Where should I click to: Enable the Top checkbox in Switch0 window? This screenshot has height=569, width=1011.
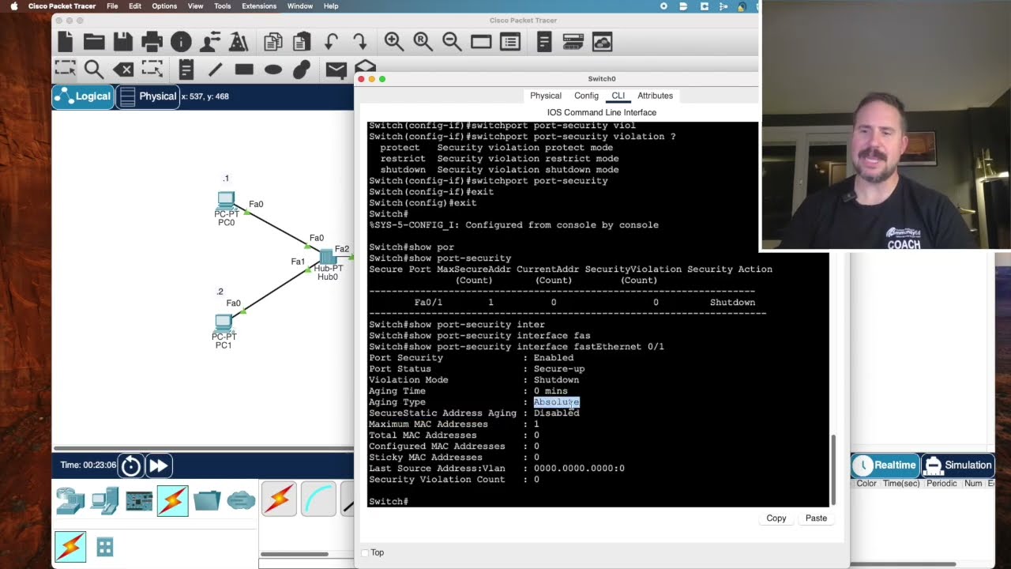(365, 552)
